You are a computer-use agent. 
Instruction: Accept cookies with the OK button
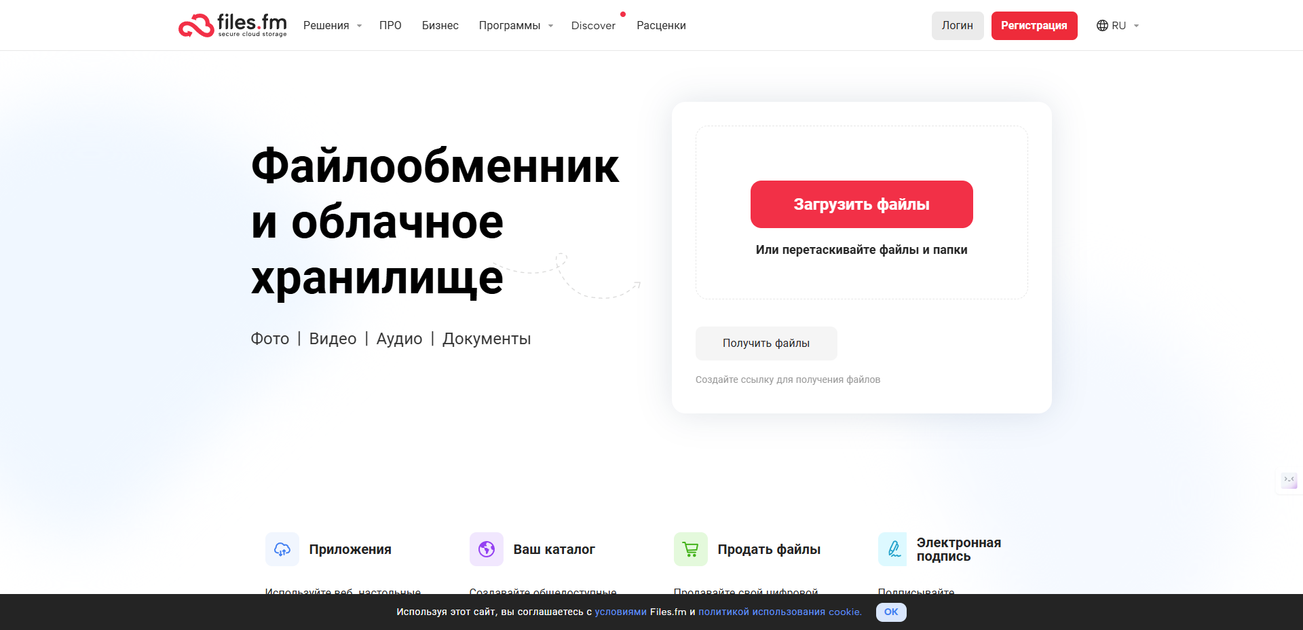[x=891, y=612]
